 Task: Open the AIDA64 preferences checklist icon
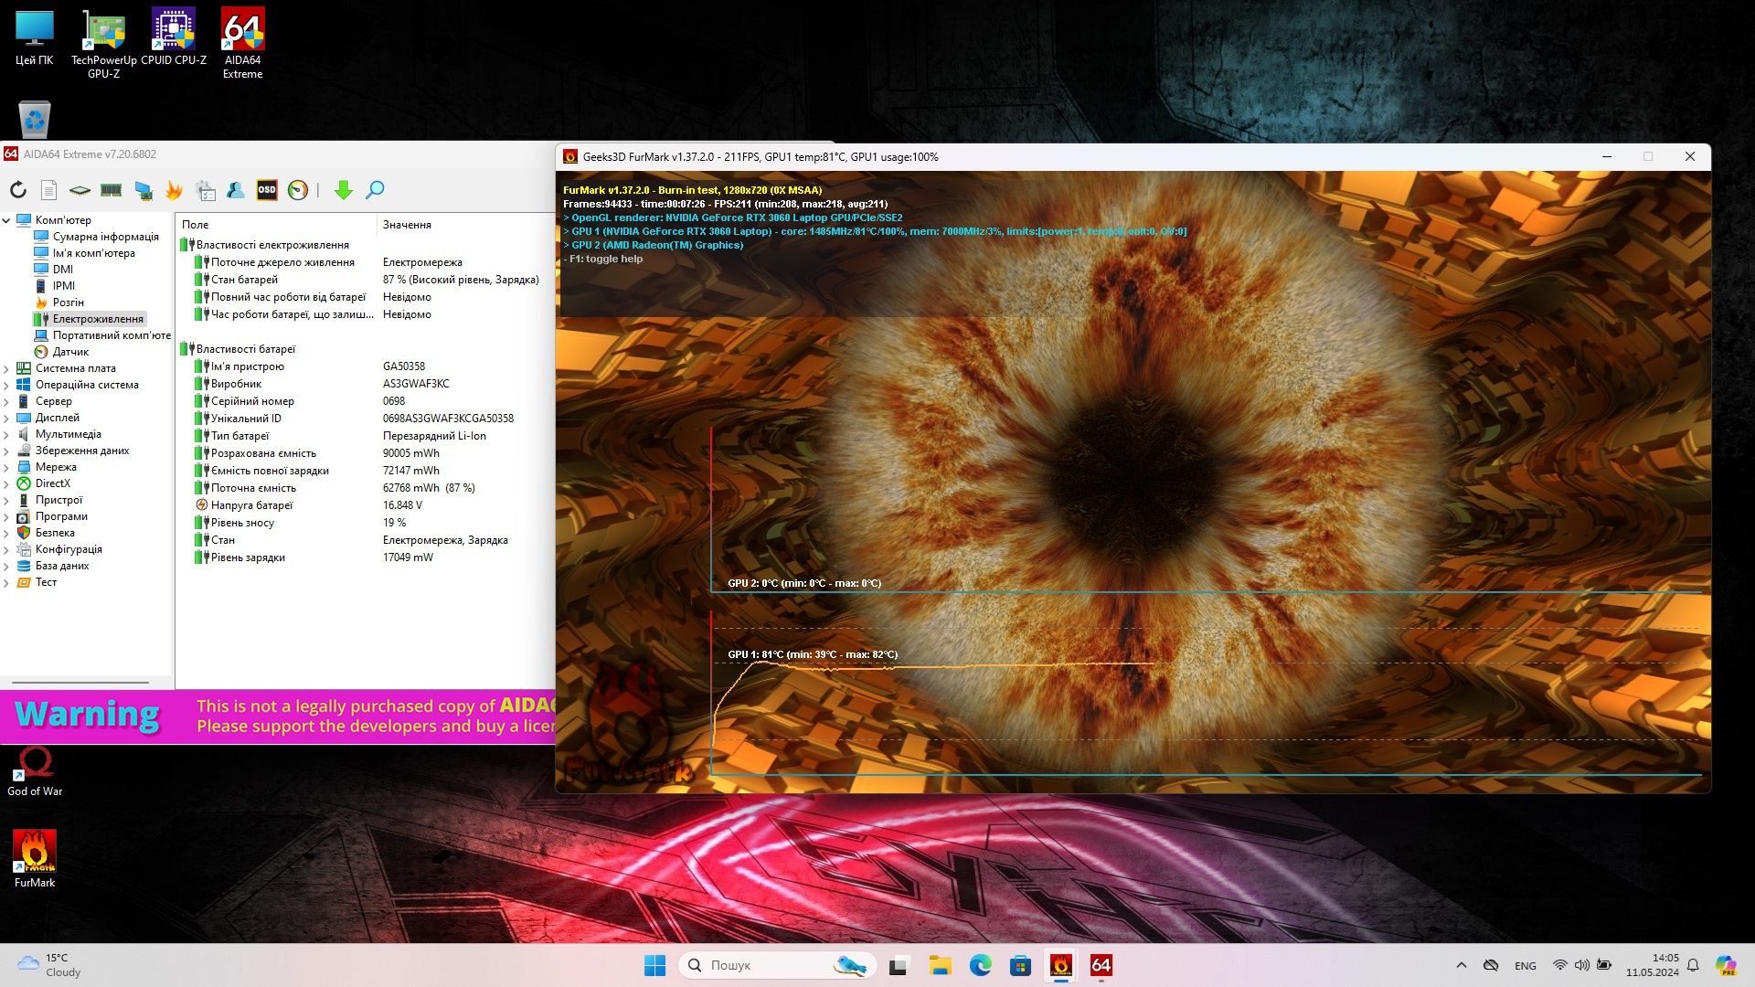coord(206,190)
